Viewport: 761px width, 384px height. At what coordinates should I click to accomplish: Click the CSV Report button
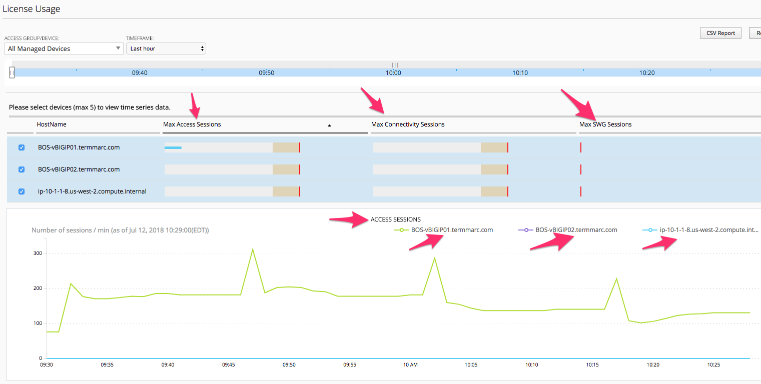720,33
